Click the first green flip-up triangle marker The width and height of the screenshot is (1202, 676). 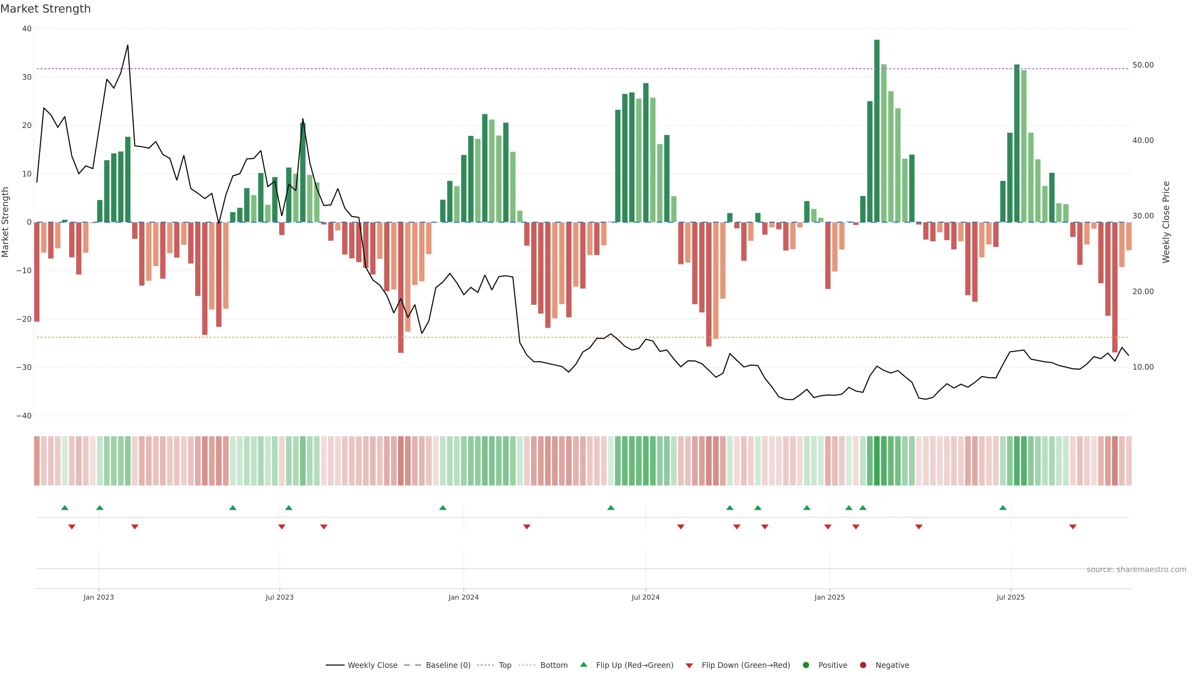(x=65, y=508)
